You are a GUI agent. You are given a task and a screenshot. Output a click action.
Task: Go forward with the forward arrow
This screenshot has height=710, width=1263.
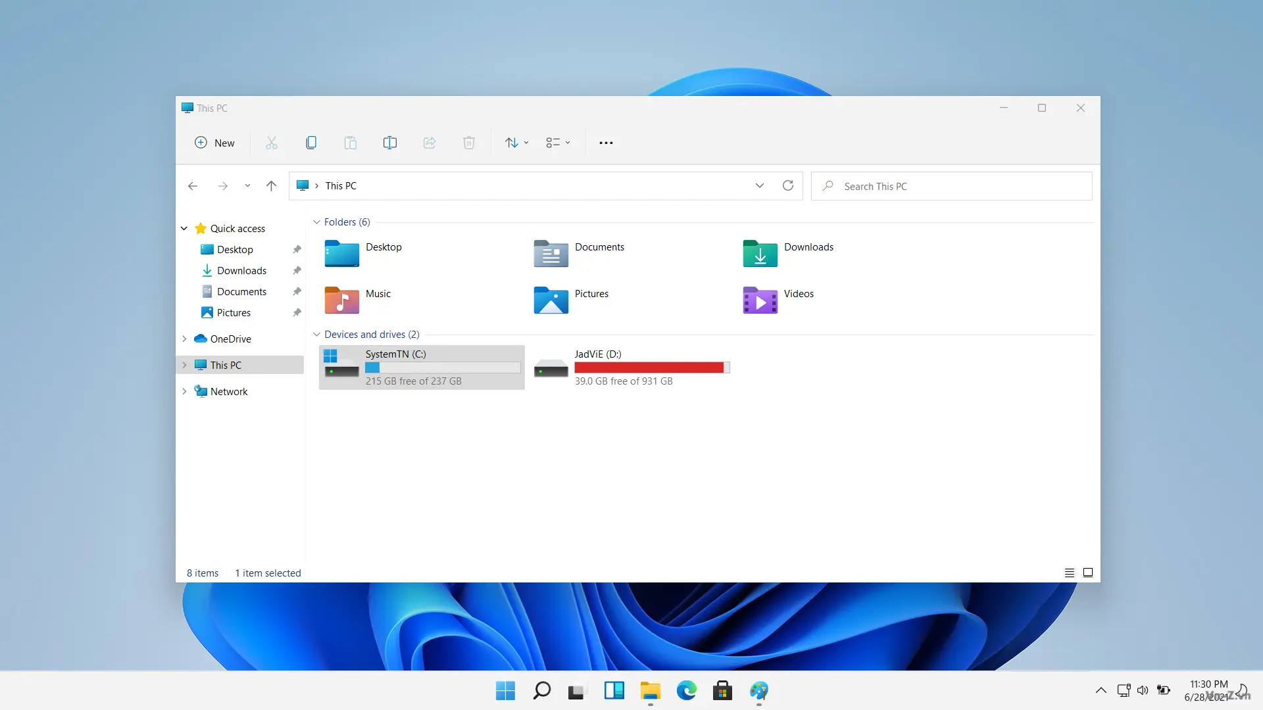click(223, 186)
